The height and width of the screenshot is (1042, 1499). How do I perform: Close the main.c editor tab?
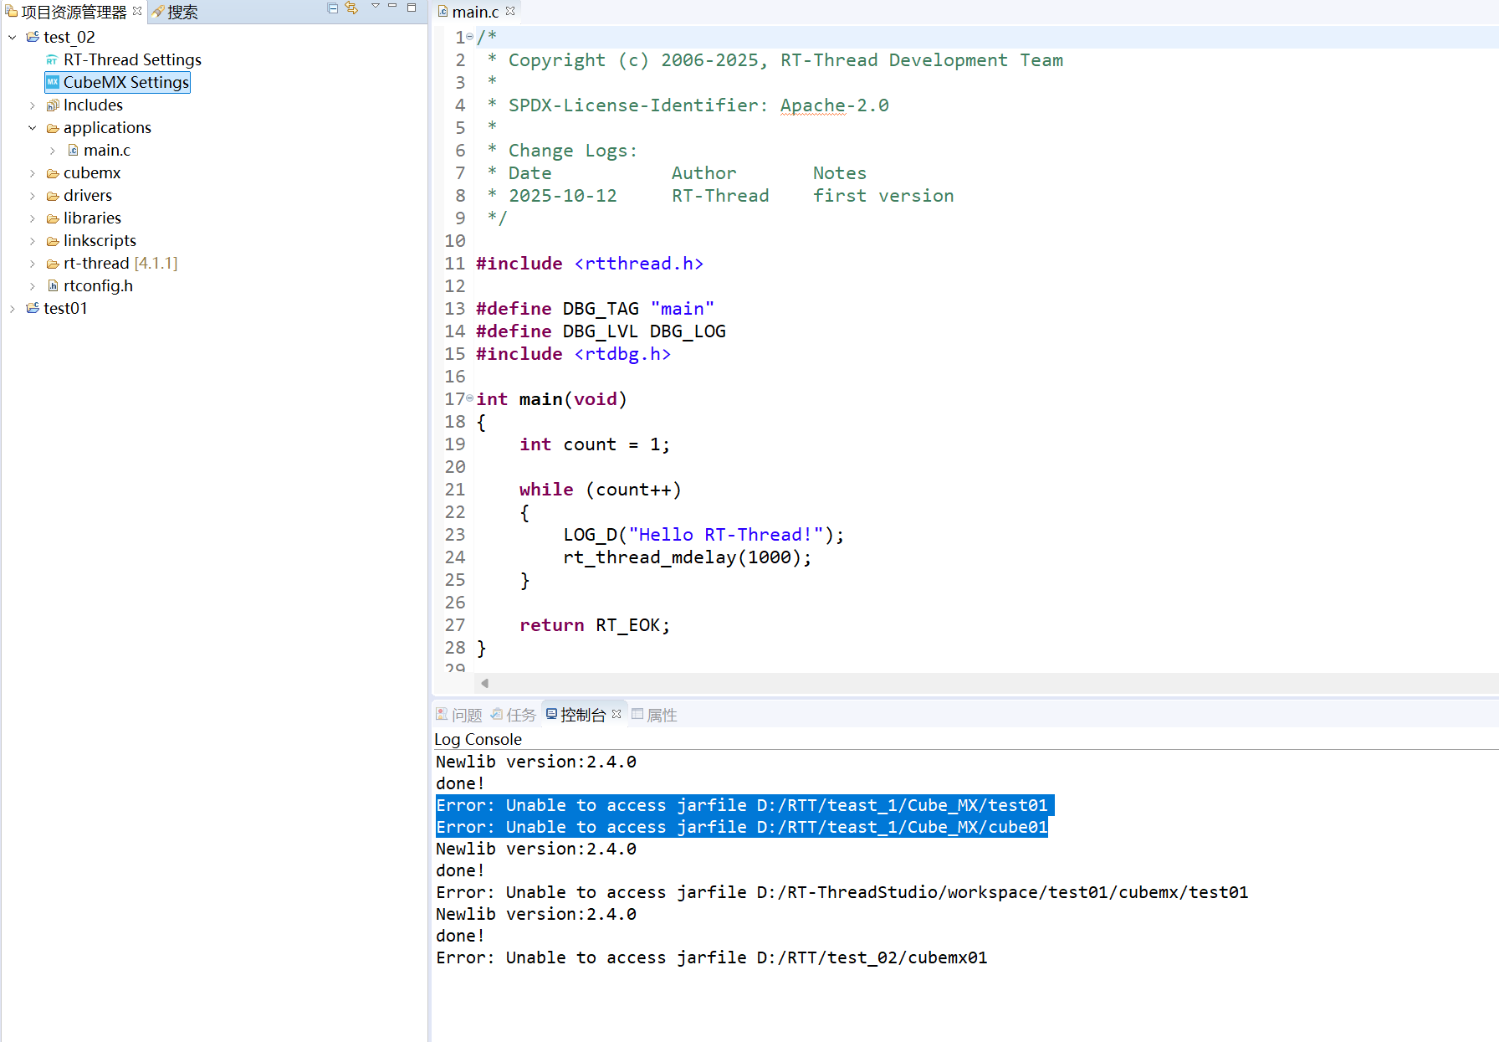510,11
